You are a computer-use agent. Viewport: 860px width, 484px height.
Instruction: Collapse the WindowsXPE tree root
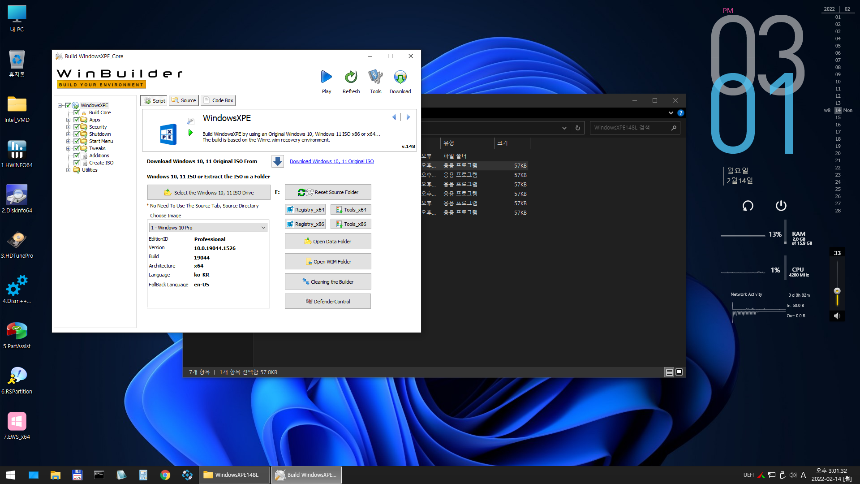(60, 105)
